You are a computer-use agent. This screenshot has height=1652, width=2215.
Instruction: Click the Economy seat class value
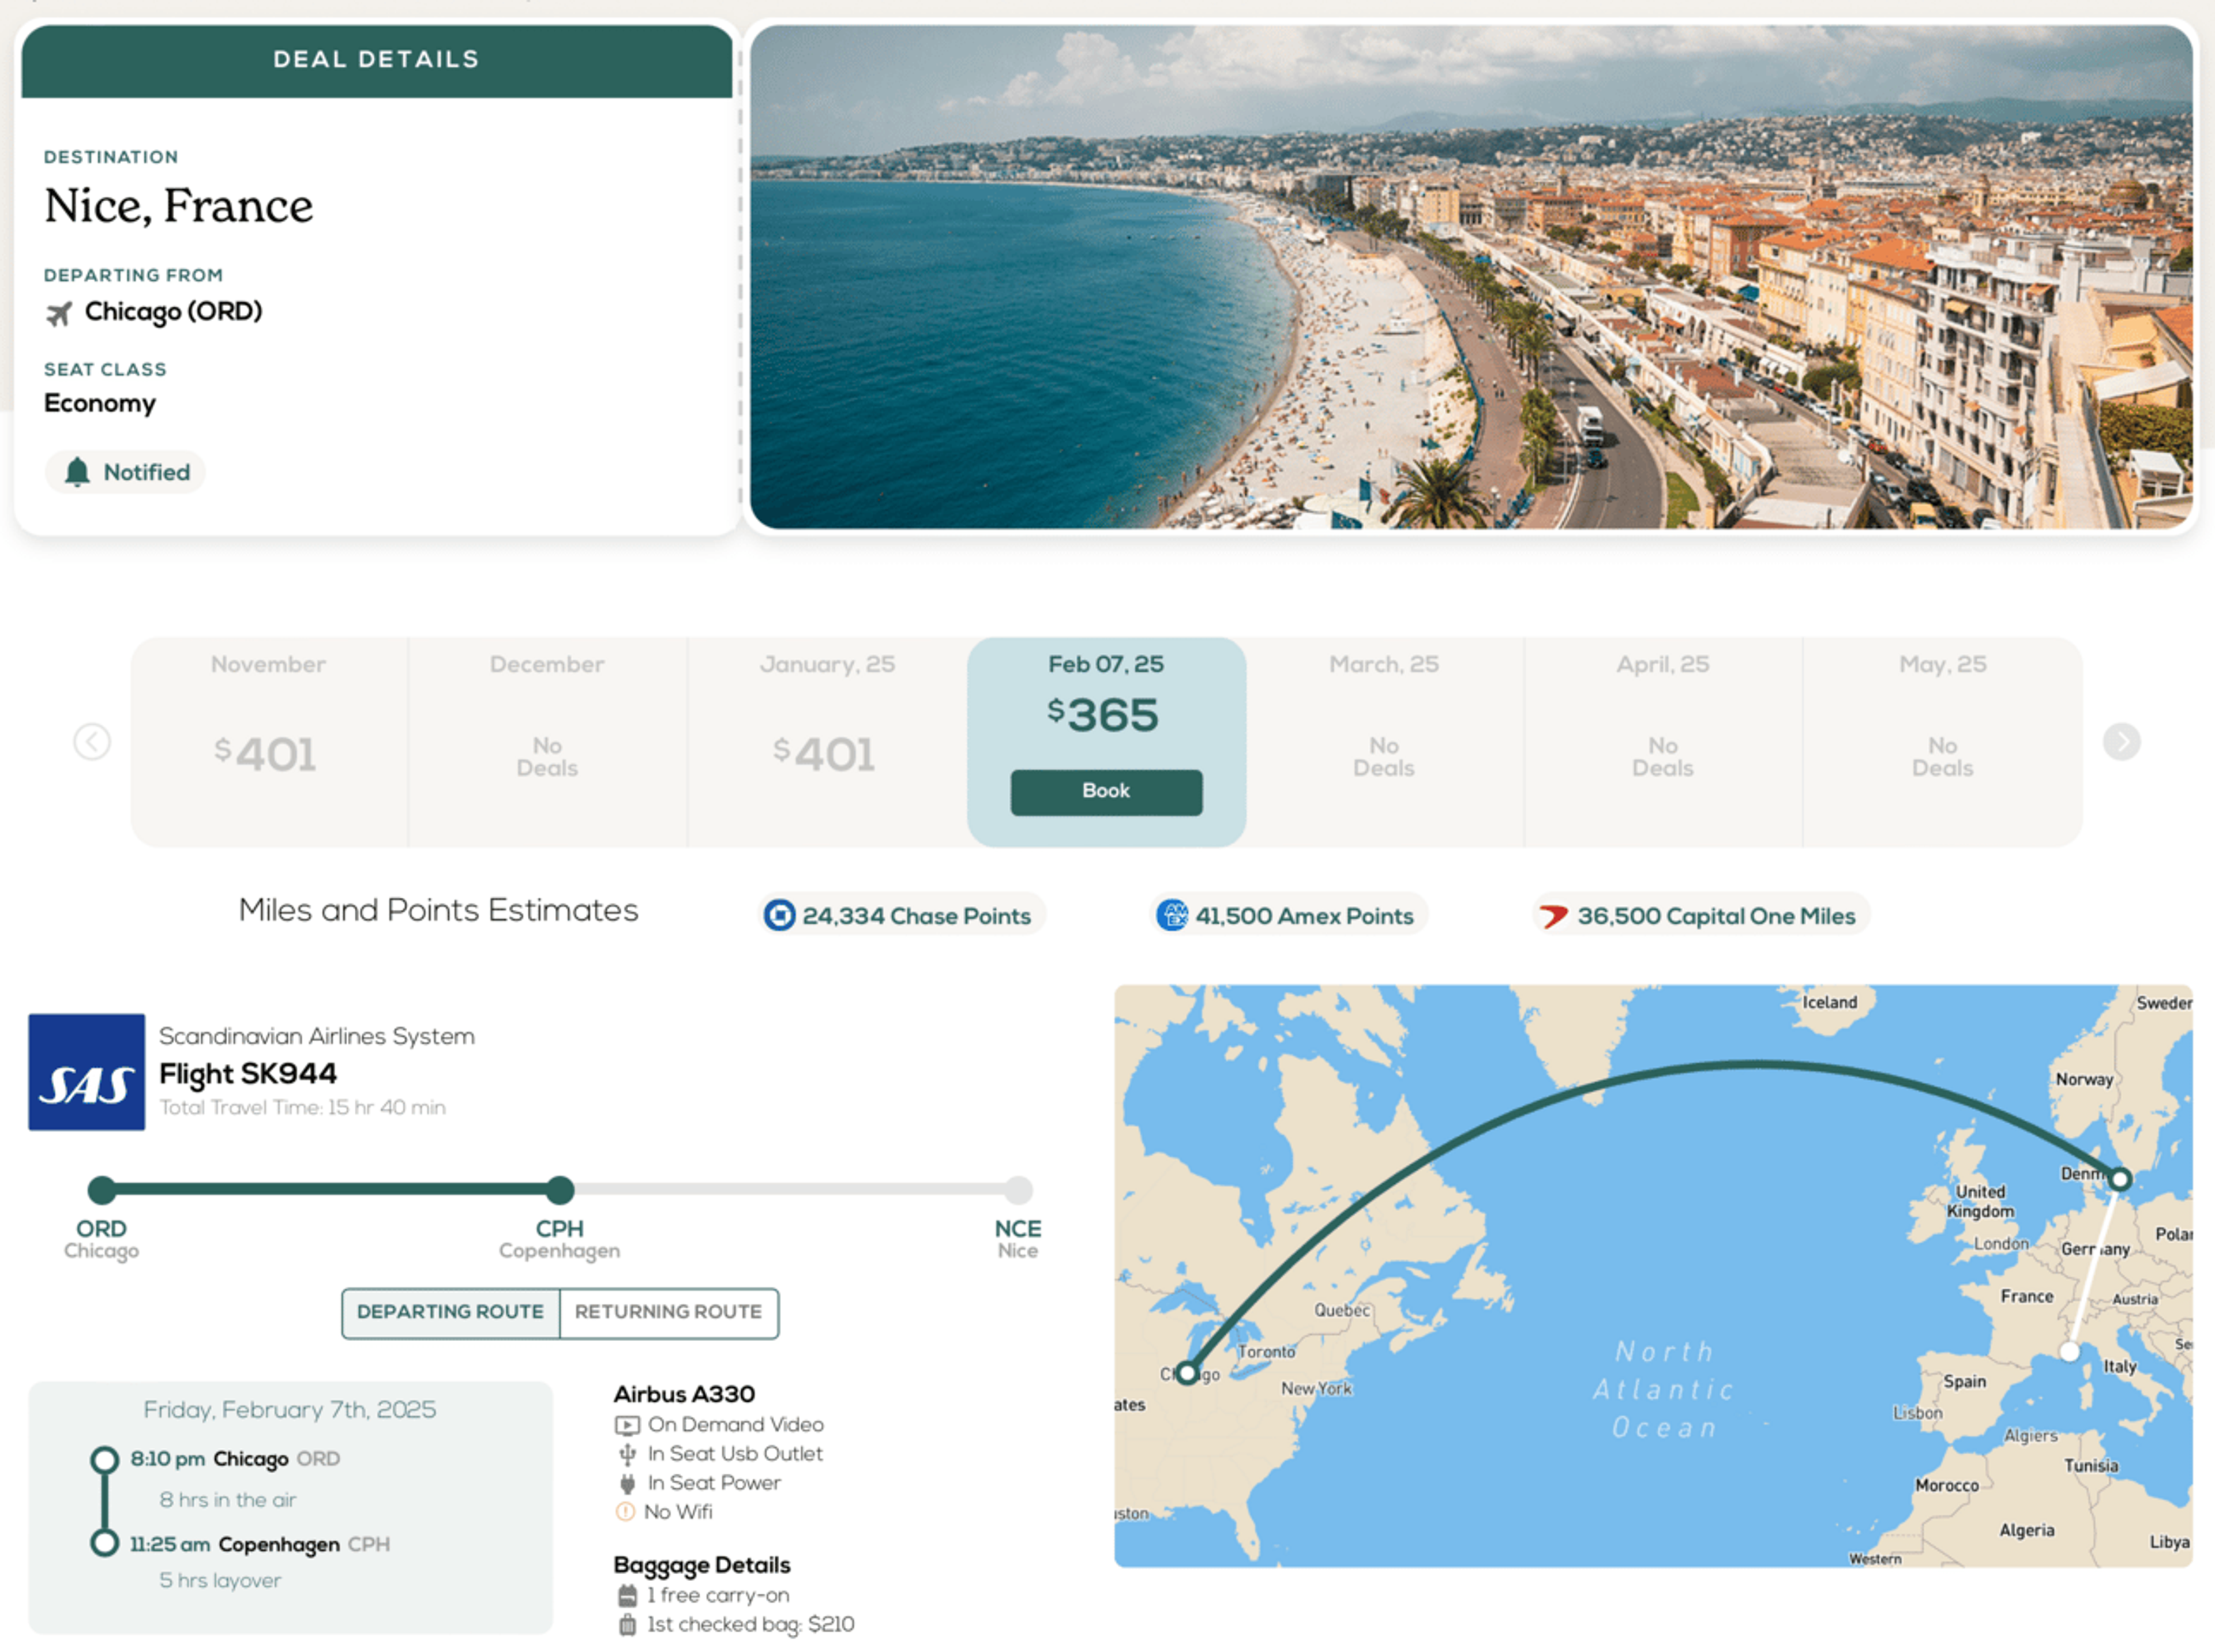point(100,403)
